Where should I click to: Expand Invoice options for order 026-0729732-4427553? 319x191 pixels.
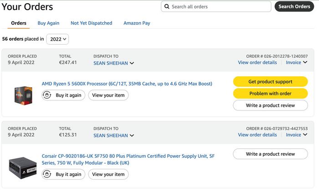pos(296,135)
